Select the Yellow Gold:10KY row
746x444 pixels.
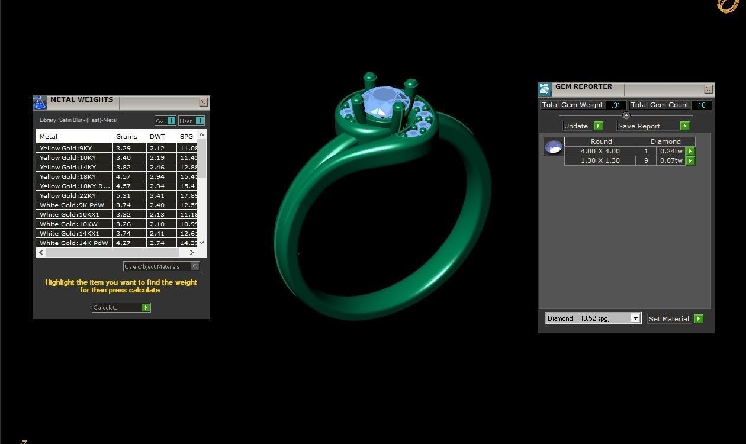pos(117,157)
